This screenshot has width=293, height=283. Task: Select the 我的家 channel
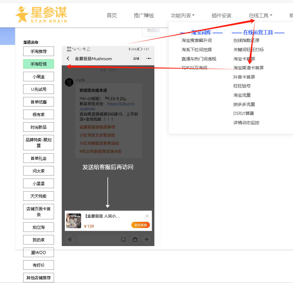pyautogui.click(x=39, y=240)
